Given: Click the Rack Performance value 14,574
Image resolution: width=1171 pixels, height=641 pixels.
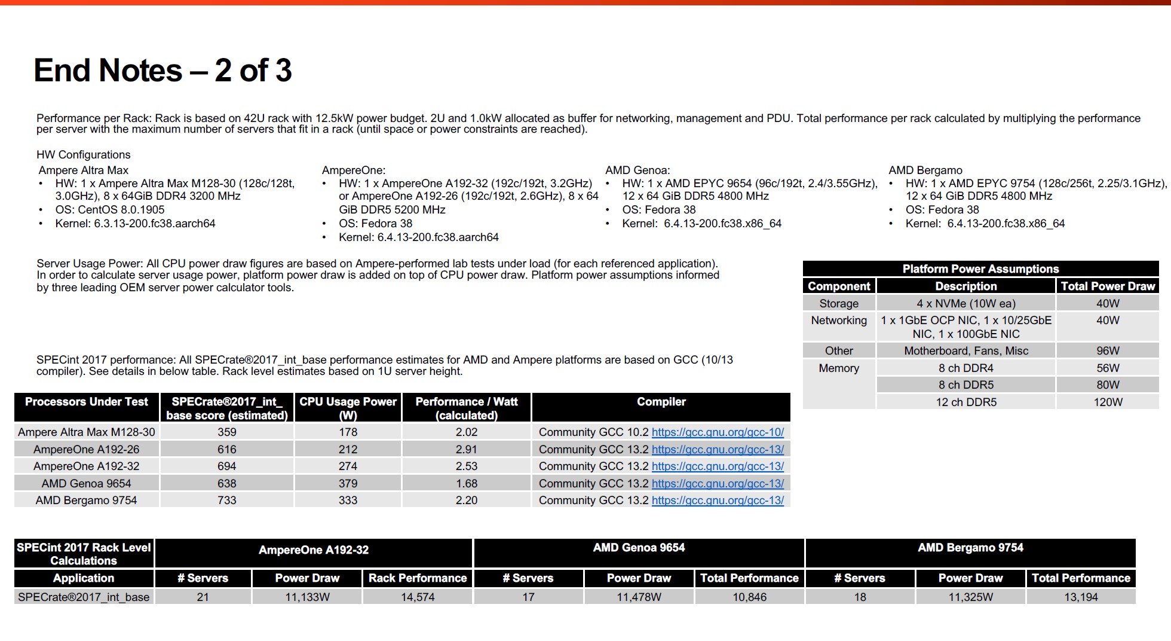Looking at the screenshot, I should [x=418, y=597].
